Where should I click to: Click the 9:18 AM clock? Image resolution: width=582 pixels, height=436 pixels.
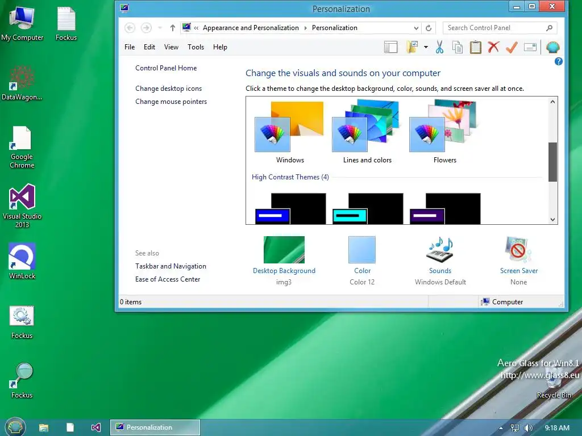557,428
